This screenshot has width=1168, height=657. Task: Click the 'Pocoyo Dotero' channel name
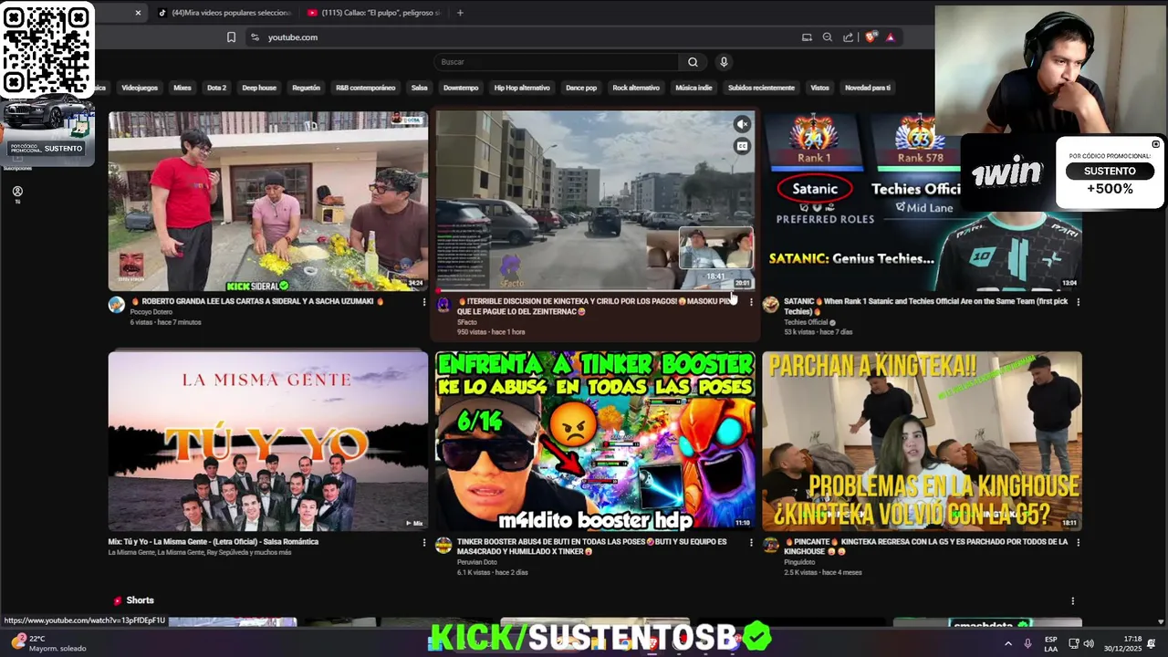151,312
